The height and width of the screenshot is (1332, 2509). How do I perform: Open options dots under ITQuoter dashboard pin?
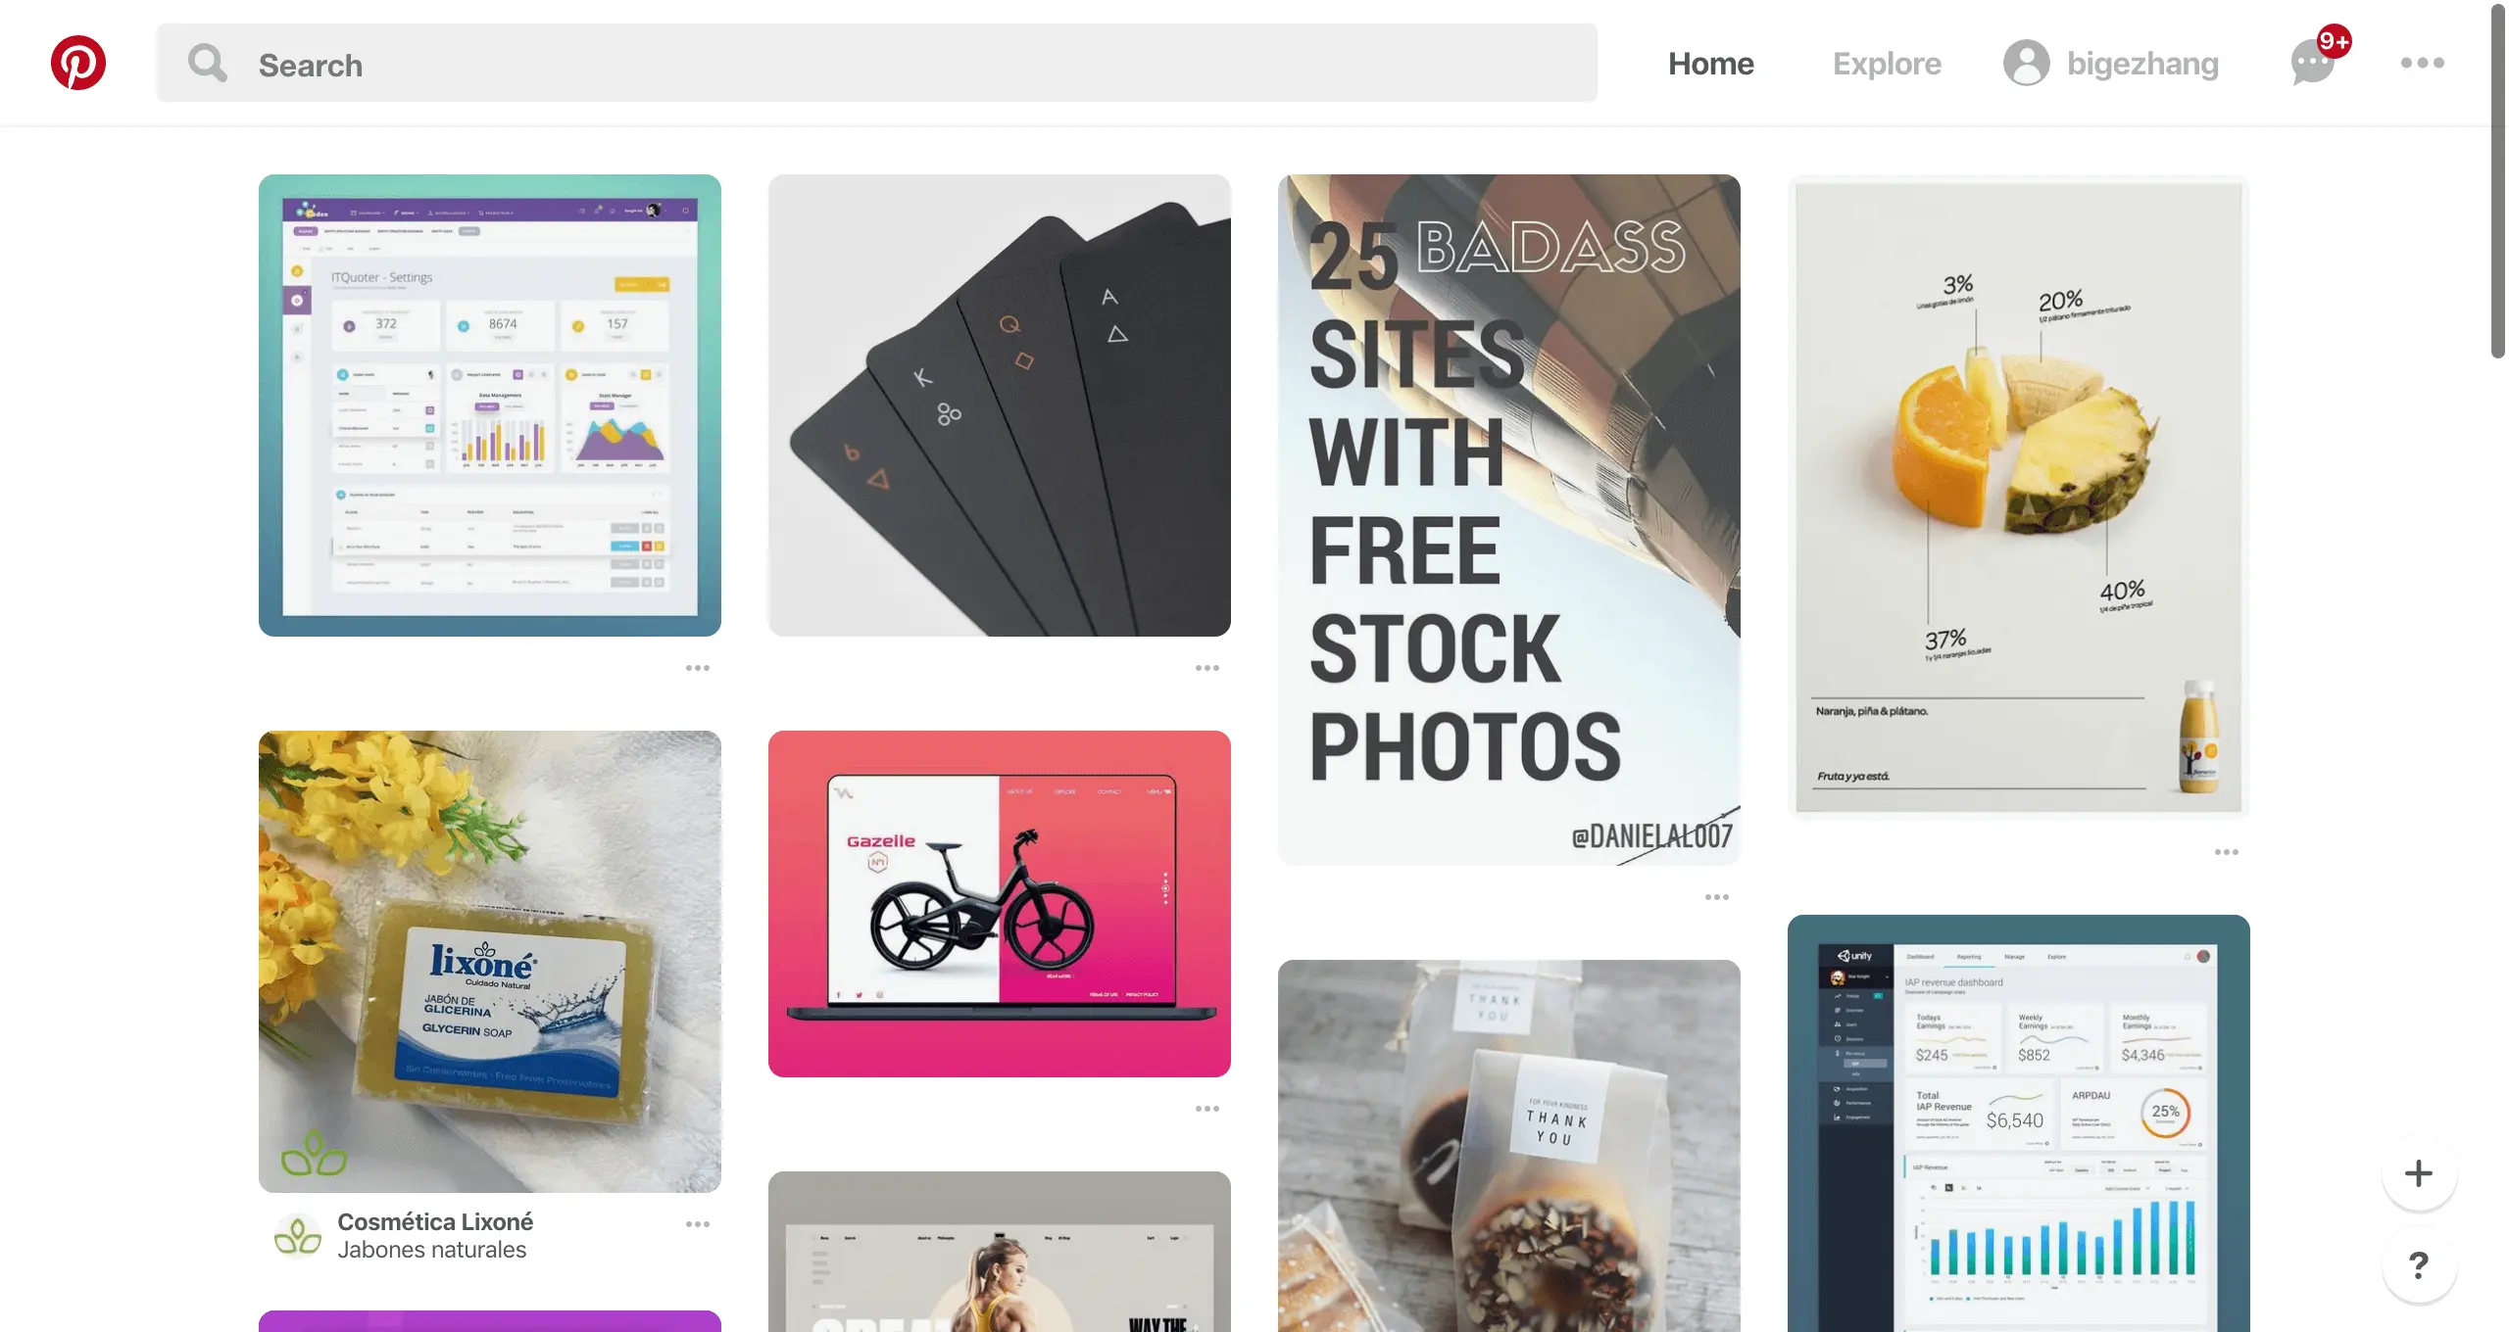[698, 668]
